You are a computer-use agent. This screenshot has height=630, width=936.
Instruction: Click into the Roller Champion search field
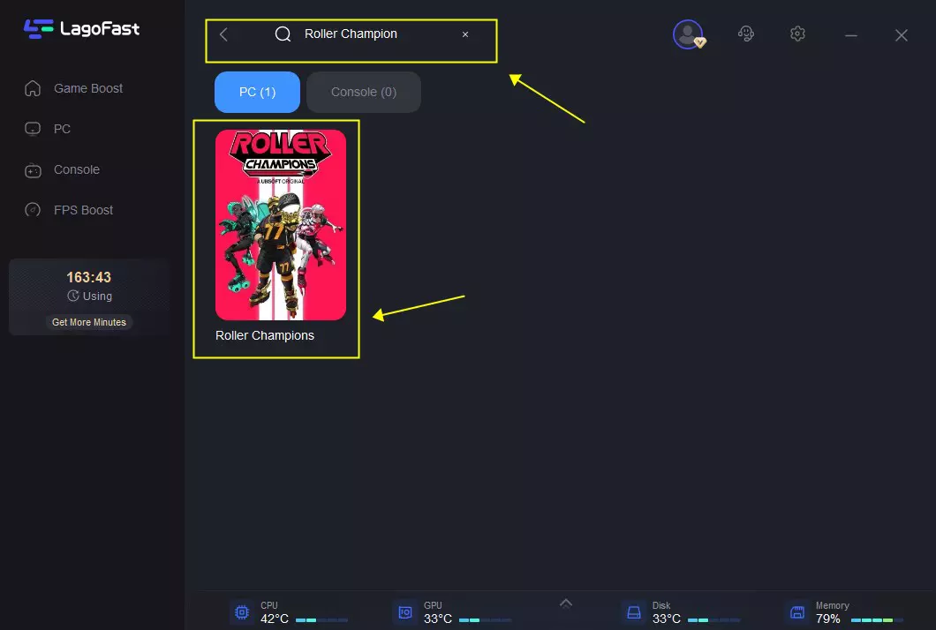pyautogui.click(x=351, y=34)
